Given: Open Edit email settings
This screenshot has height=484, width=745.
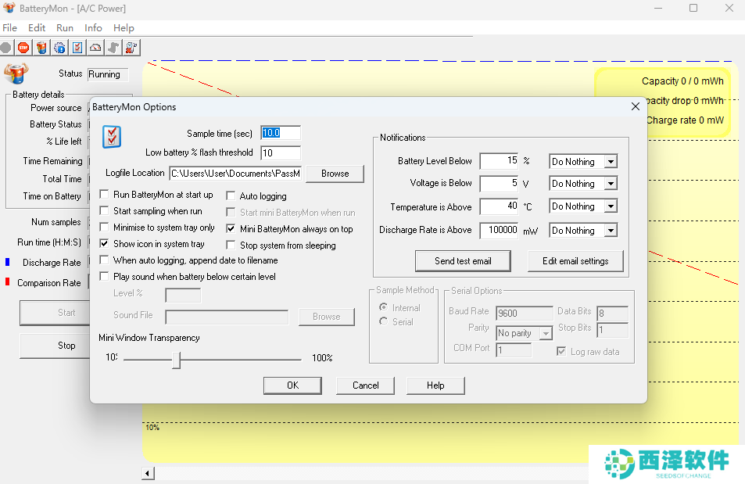Looking at the screenshot, I should (x=575, y=261).
